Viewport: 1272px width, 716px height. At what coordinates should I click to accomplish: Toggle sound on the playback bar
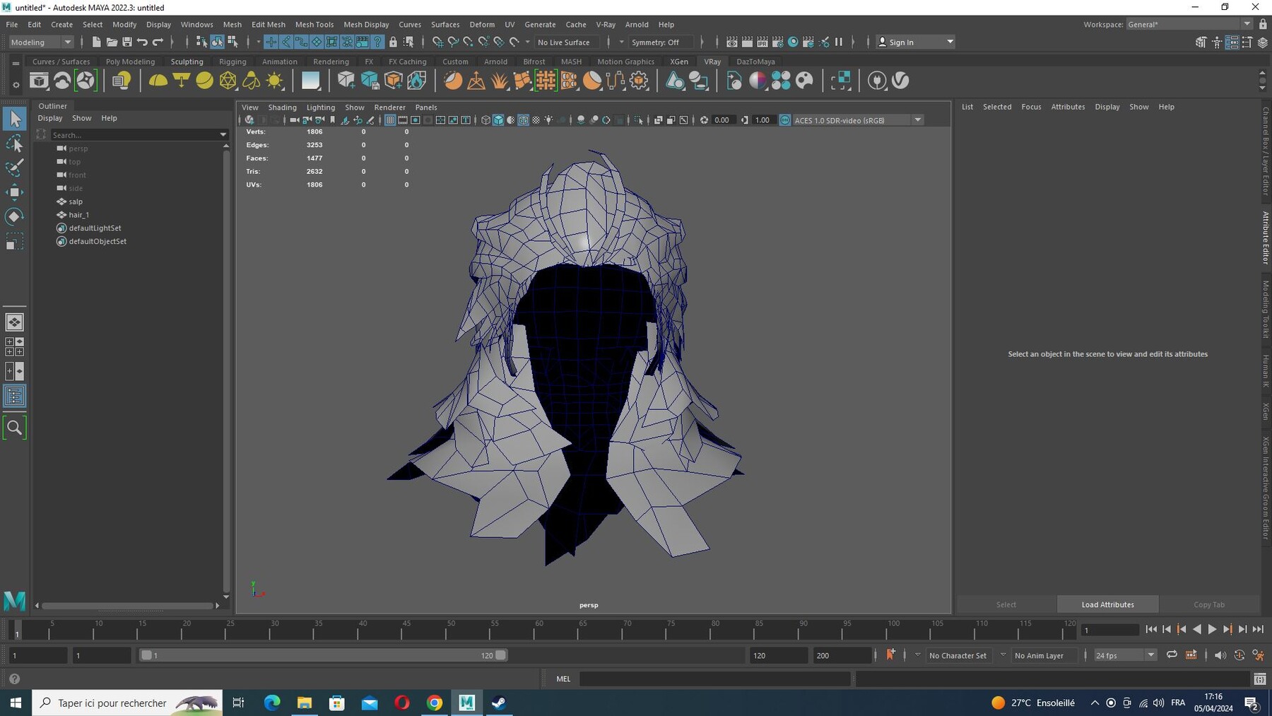1220,655
